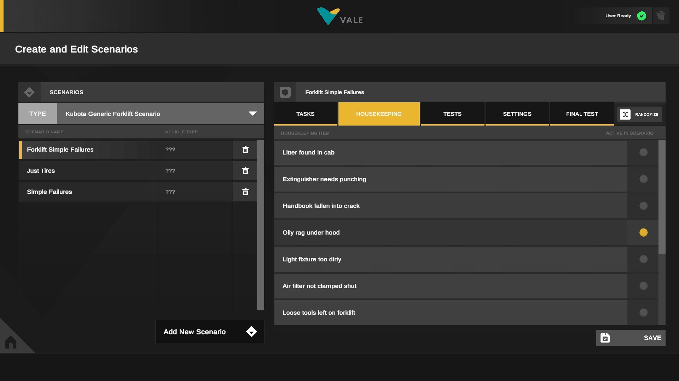Delete the Forklift Simple Failures scenario
Image resolution: width=679 pixels, height=381 pixels.
tap(245, 150)
